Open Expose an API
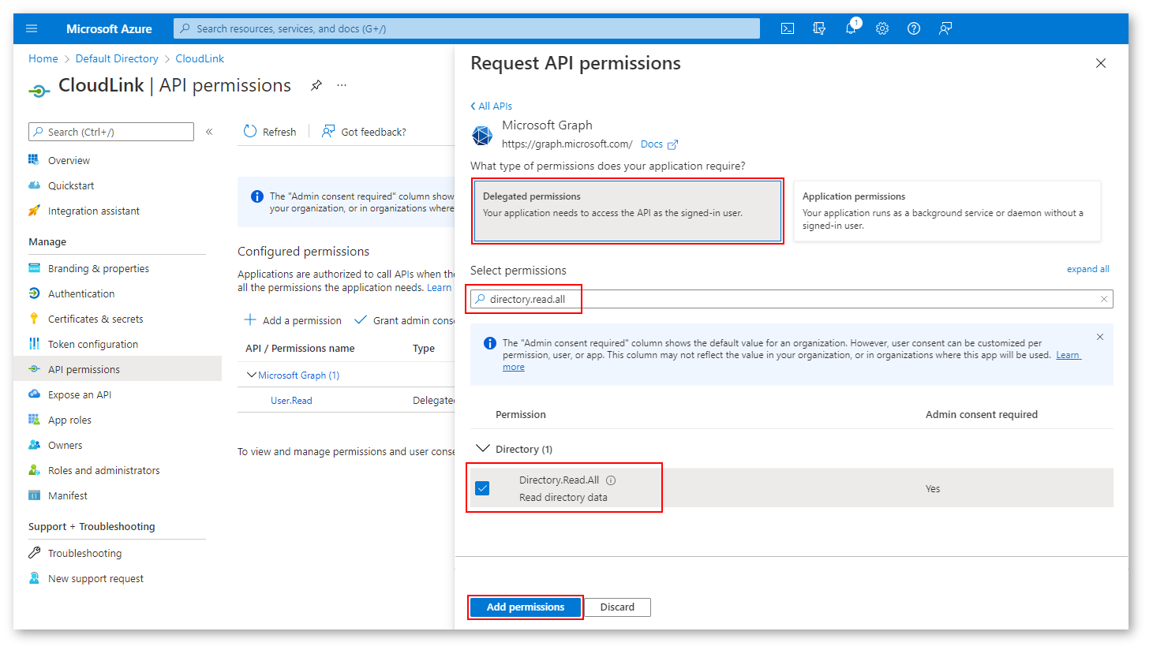The height and width of the screenshot is (650, 1149). click(x=79, y=394)
